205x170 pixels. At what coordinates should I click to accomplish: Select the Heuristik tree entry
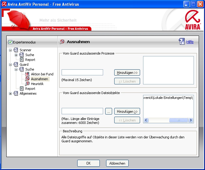click(x=37, y=84)
